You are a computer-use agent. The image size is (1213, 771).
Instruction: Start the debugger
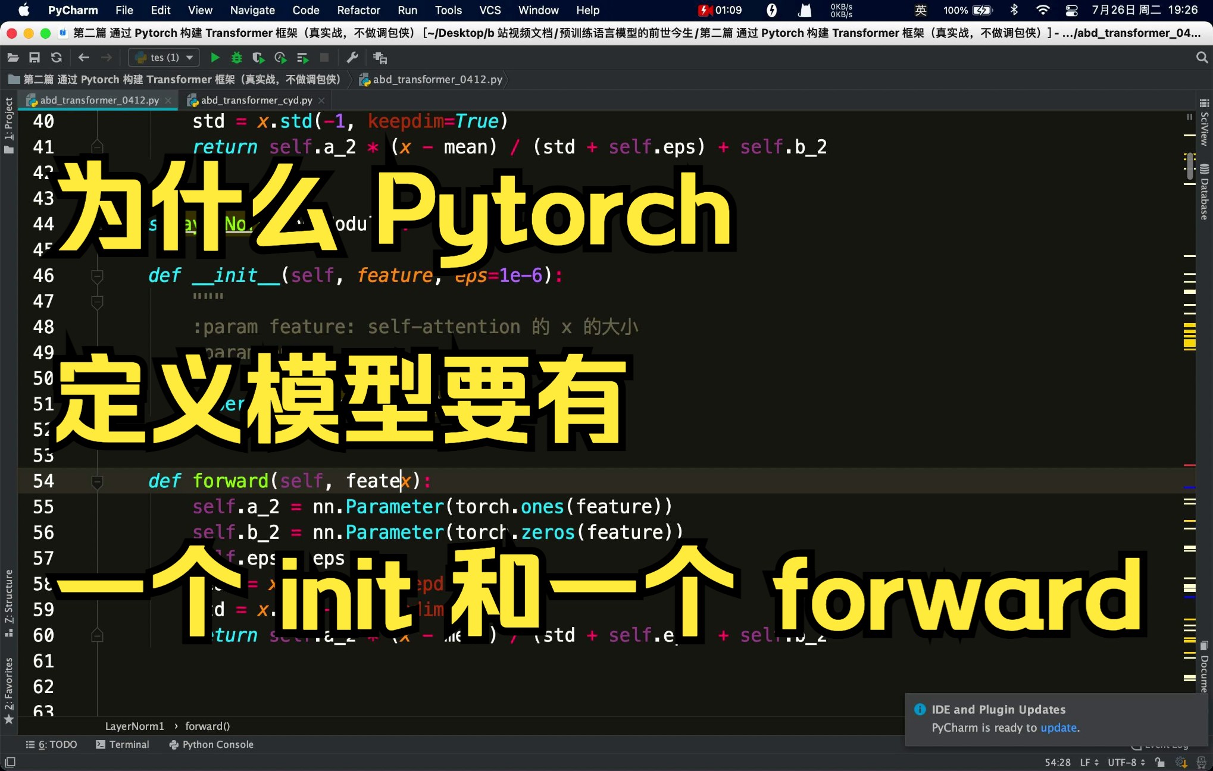pyautogui.click(x=236, y=57)
